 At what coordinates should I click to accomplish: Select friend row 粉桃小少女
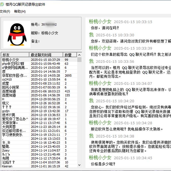click(x=39, y=60)
